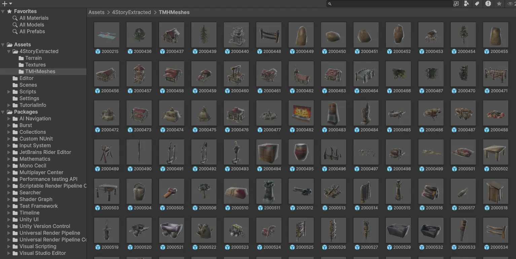Select the TMHMeshes folder in tree
The width and height of the screenshot is (516, 259).
pyautogui.click(x=43, y=72)
